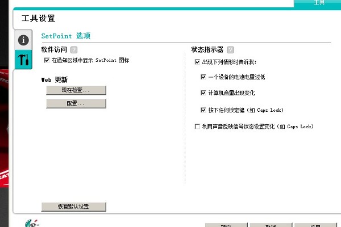The image size is (341, 227).
Task: Click the 现在检查... button
Action: [76, 90]
